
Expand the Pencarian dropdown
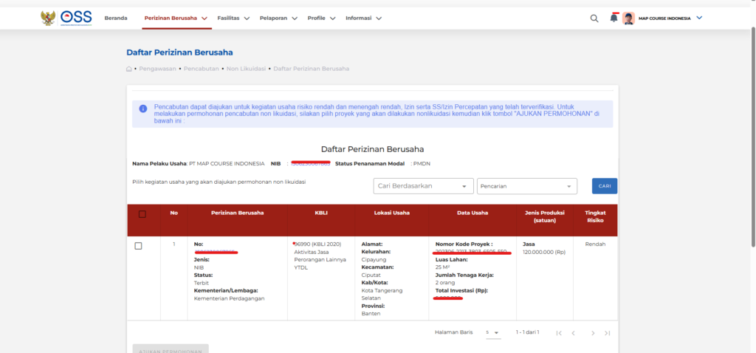tap(526, 186)
